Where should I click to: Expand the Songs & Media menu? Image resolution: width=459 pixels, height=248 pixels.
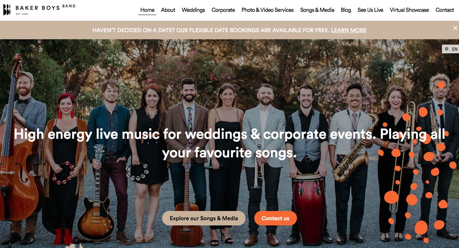coord(317,10)
